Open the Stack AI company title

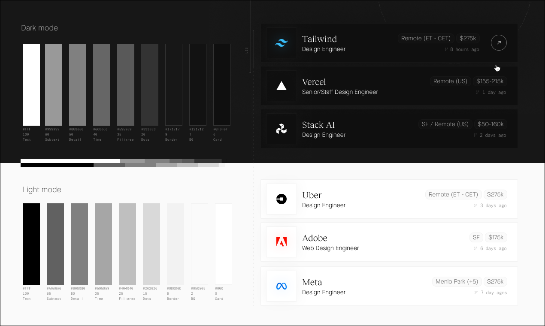(318, 125)
